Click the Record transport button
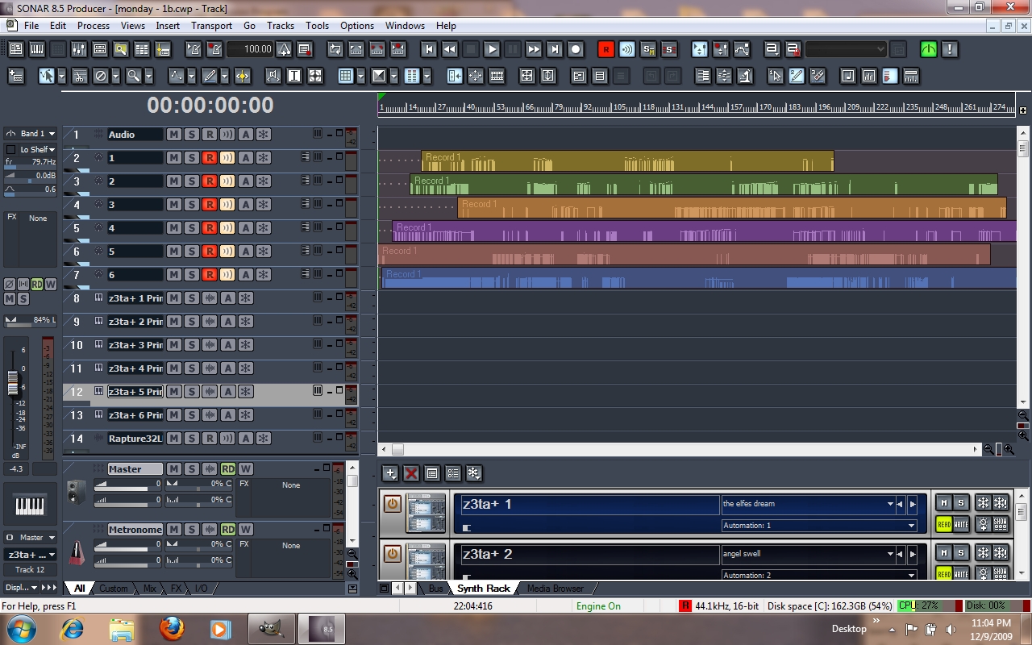The width and height of the screenshot is (1032, 645). pos(576,49)
